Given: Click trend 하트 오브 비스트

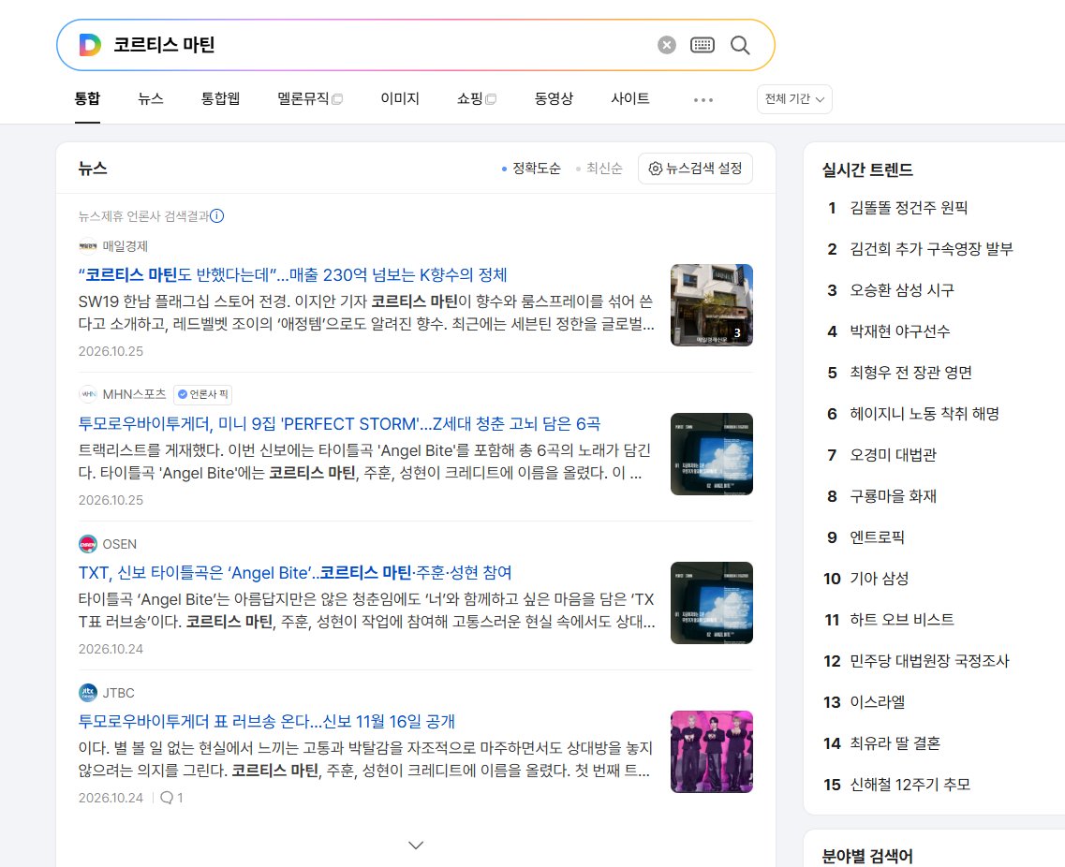Looking at the screenshot, I should (x=902, y=620).
